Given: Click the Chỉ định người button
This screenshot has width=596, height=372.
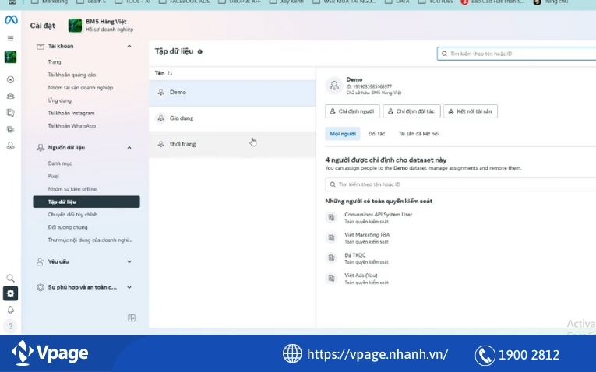Looking at the screenshot, I should (x=352, y=111).
